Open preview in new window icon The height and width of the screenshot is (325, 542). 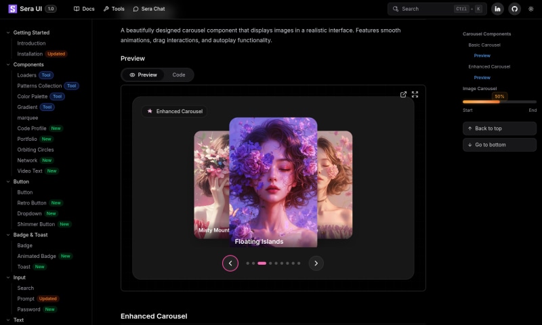(x=404, y=94)
